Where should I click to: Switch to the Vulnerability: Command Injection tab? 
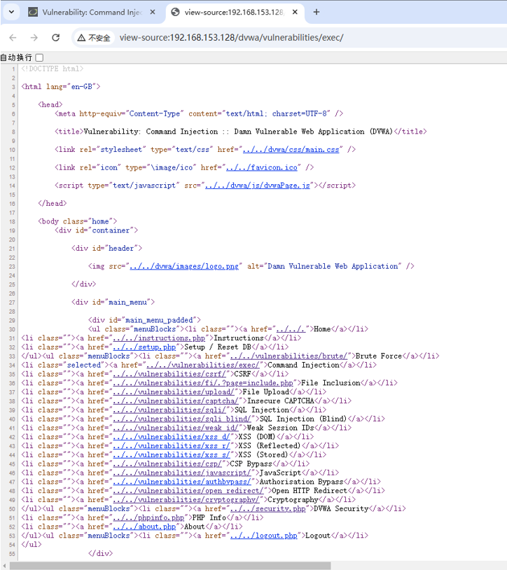tap(92, 12)
